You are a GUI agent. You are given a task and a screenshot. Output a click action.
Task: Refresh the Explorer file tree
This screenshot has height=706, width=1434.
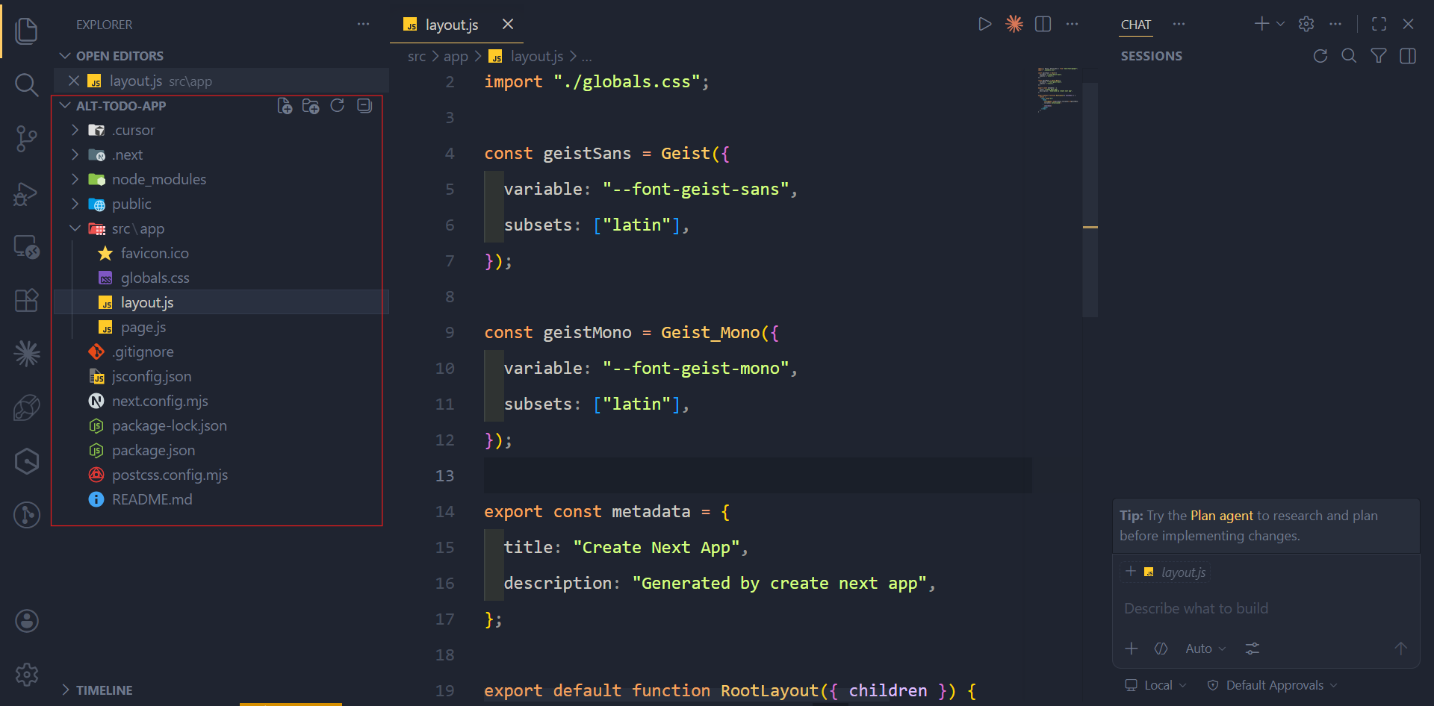click(x=338, y=105)
